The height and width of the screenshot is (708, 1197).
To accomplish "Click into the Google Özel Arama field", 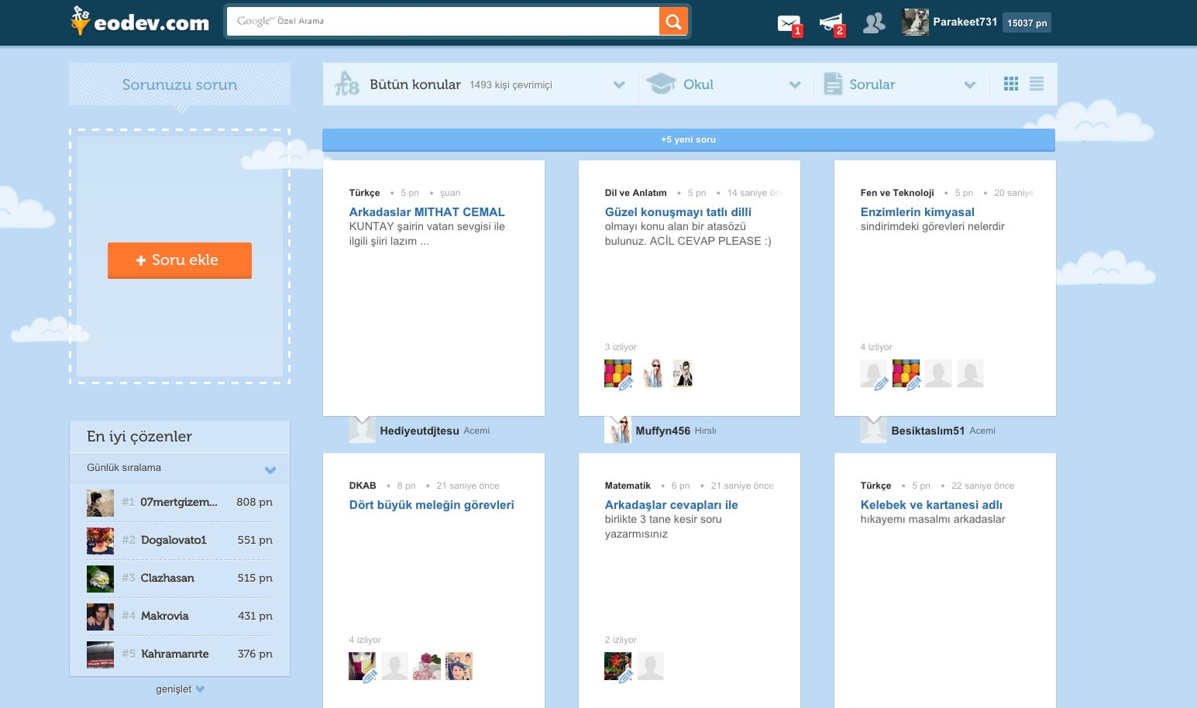I will tap(442, 22).
